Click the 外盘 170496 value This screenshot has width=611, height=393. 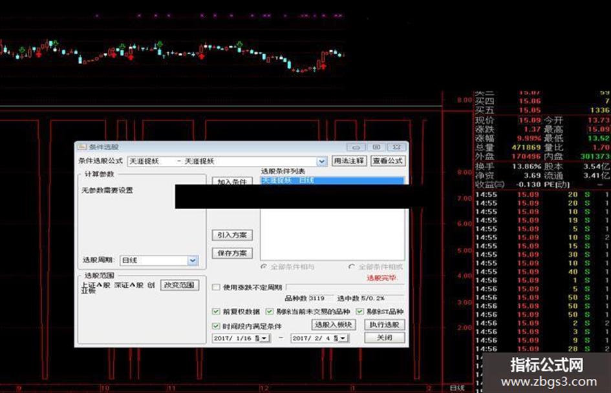(x=526, y=156)
